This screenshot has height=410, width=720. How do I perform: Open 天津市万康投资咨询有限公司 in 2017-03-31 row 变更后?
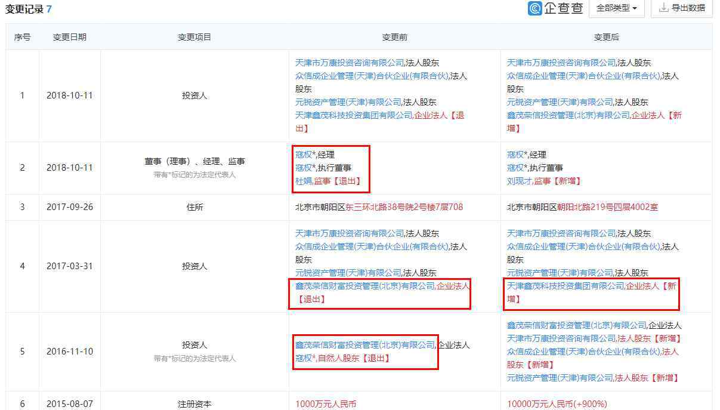pyautogui.click(x=561, y=233)
